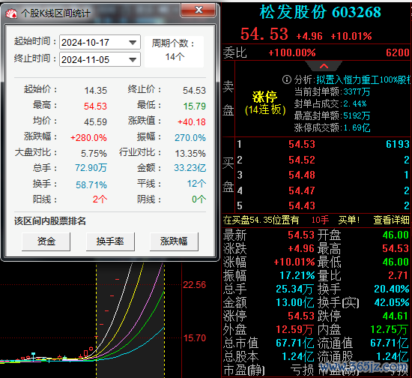This screenshot has width=412, height=378.
Task: Click the 外盘 12.59万 quote value
Action: pos(294,329)
